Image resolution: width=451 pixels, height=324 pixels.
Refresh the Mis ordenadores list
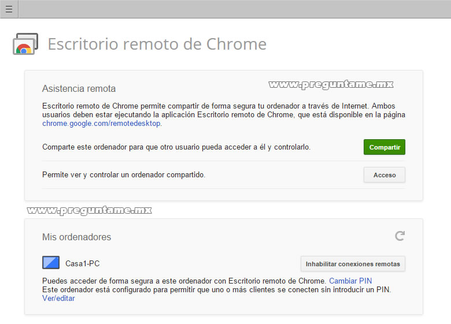[x=400, y=236]
